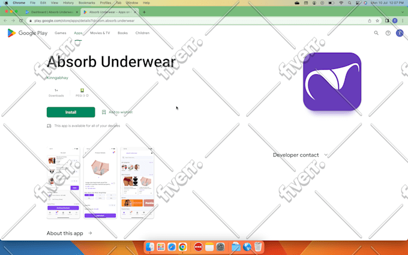Open the Chrome Edit menu
408x255 pixels.
click(x=43, y=3)
